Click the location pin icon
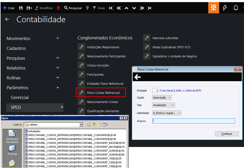Image resolution: width=244 pixels, height=168 pixels. tap(87, 8)
